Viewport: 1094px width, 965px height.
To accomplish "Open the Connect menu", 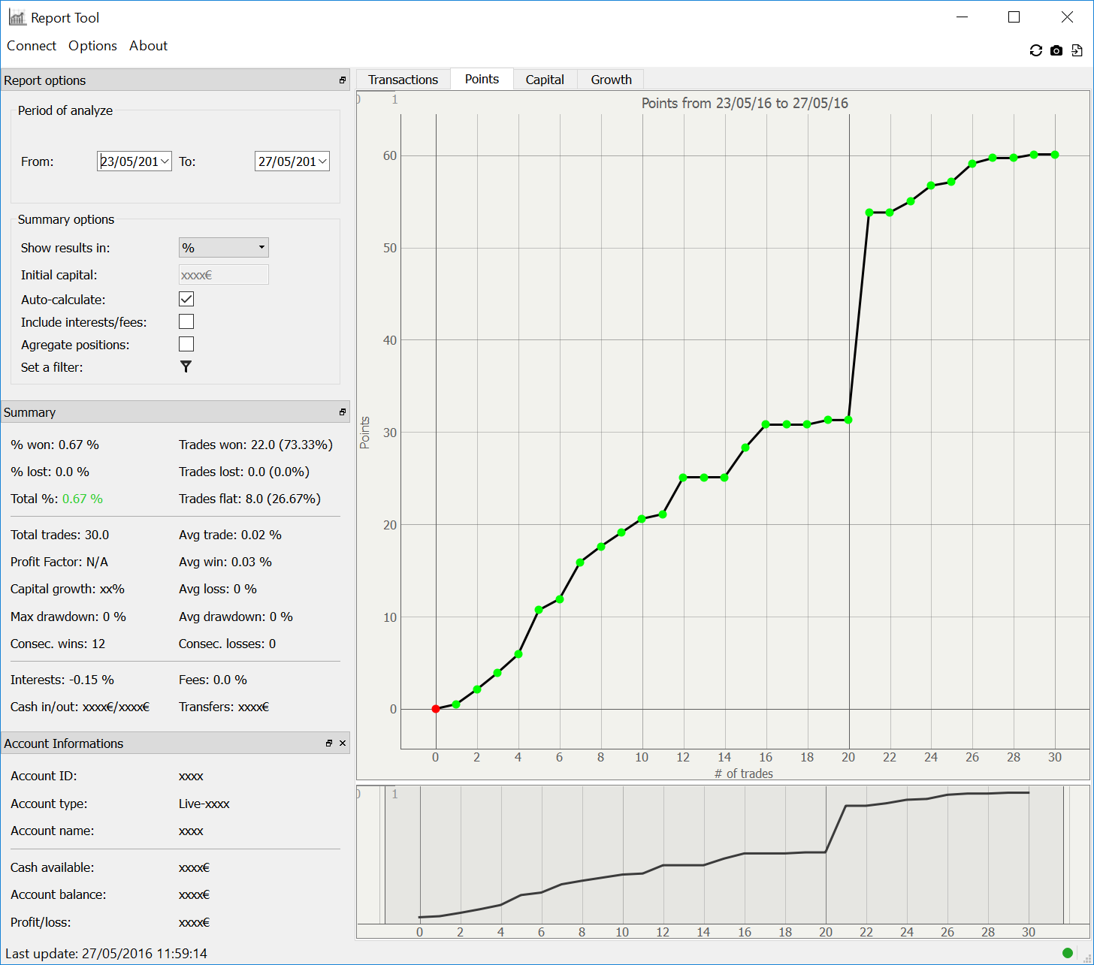I will [x=32, y=46].
